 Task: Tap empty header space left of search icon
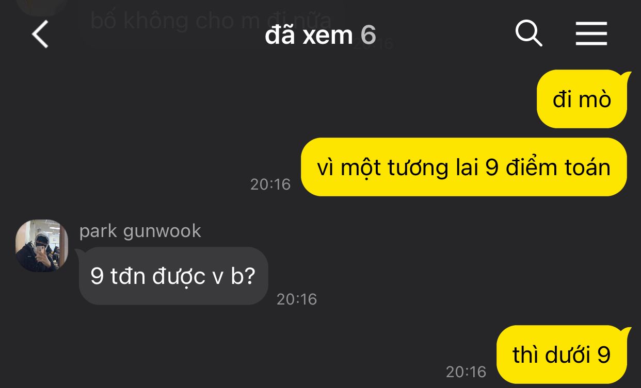pyautogui.click(x=444, y=35)
